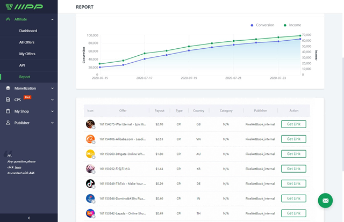Get Link for the War Eternal offer
Viewport: 344px width, 222px height.
(x=293, y=124)
